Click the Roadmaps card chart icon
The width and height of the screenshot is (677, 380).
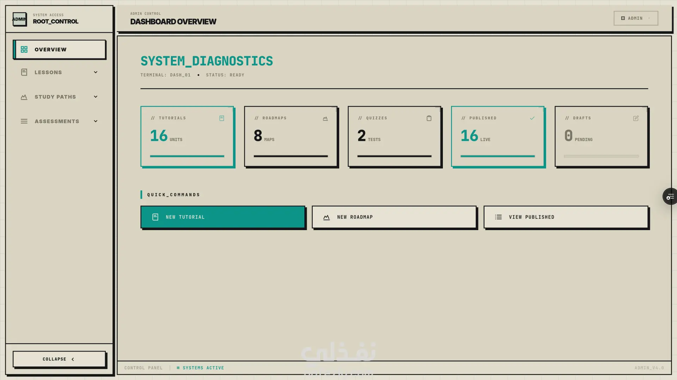(x=325, y=119)
